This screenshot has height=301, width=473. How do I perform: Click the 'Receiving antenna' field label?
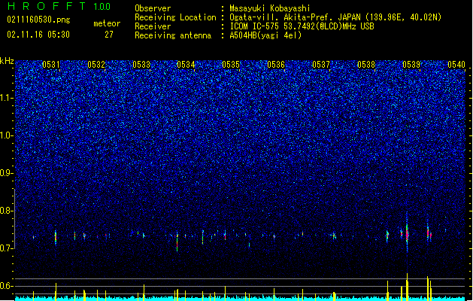pyautogui.click(x=173, y=35)
